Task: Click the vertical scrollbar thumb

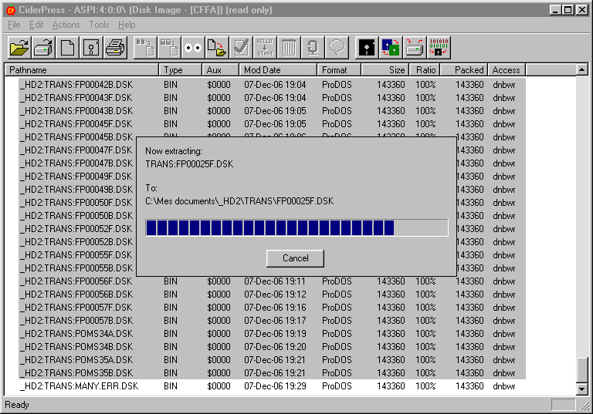Action: pyautogui.click(x=581, y=370)
